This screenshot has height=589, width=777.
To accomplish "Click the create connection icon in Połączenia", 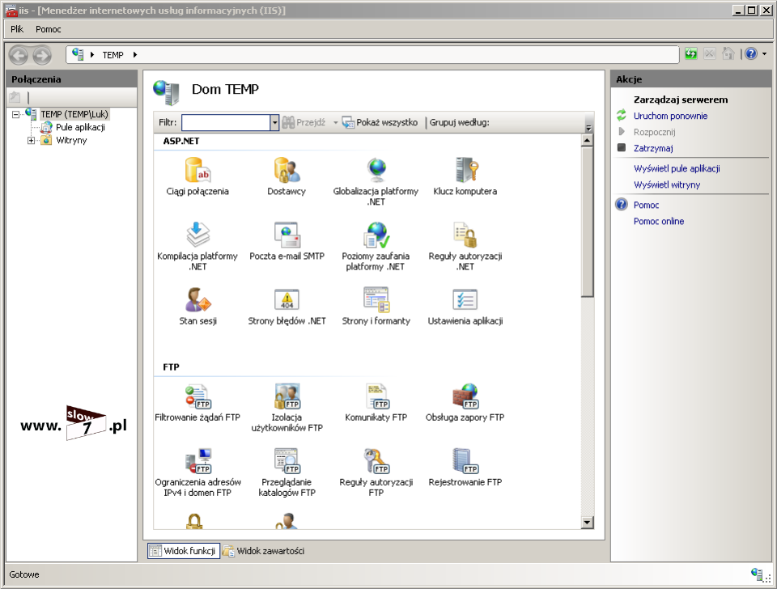I will point(15,97).
